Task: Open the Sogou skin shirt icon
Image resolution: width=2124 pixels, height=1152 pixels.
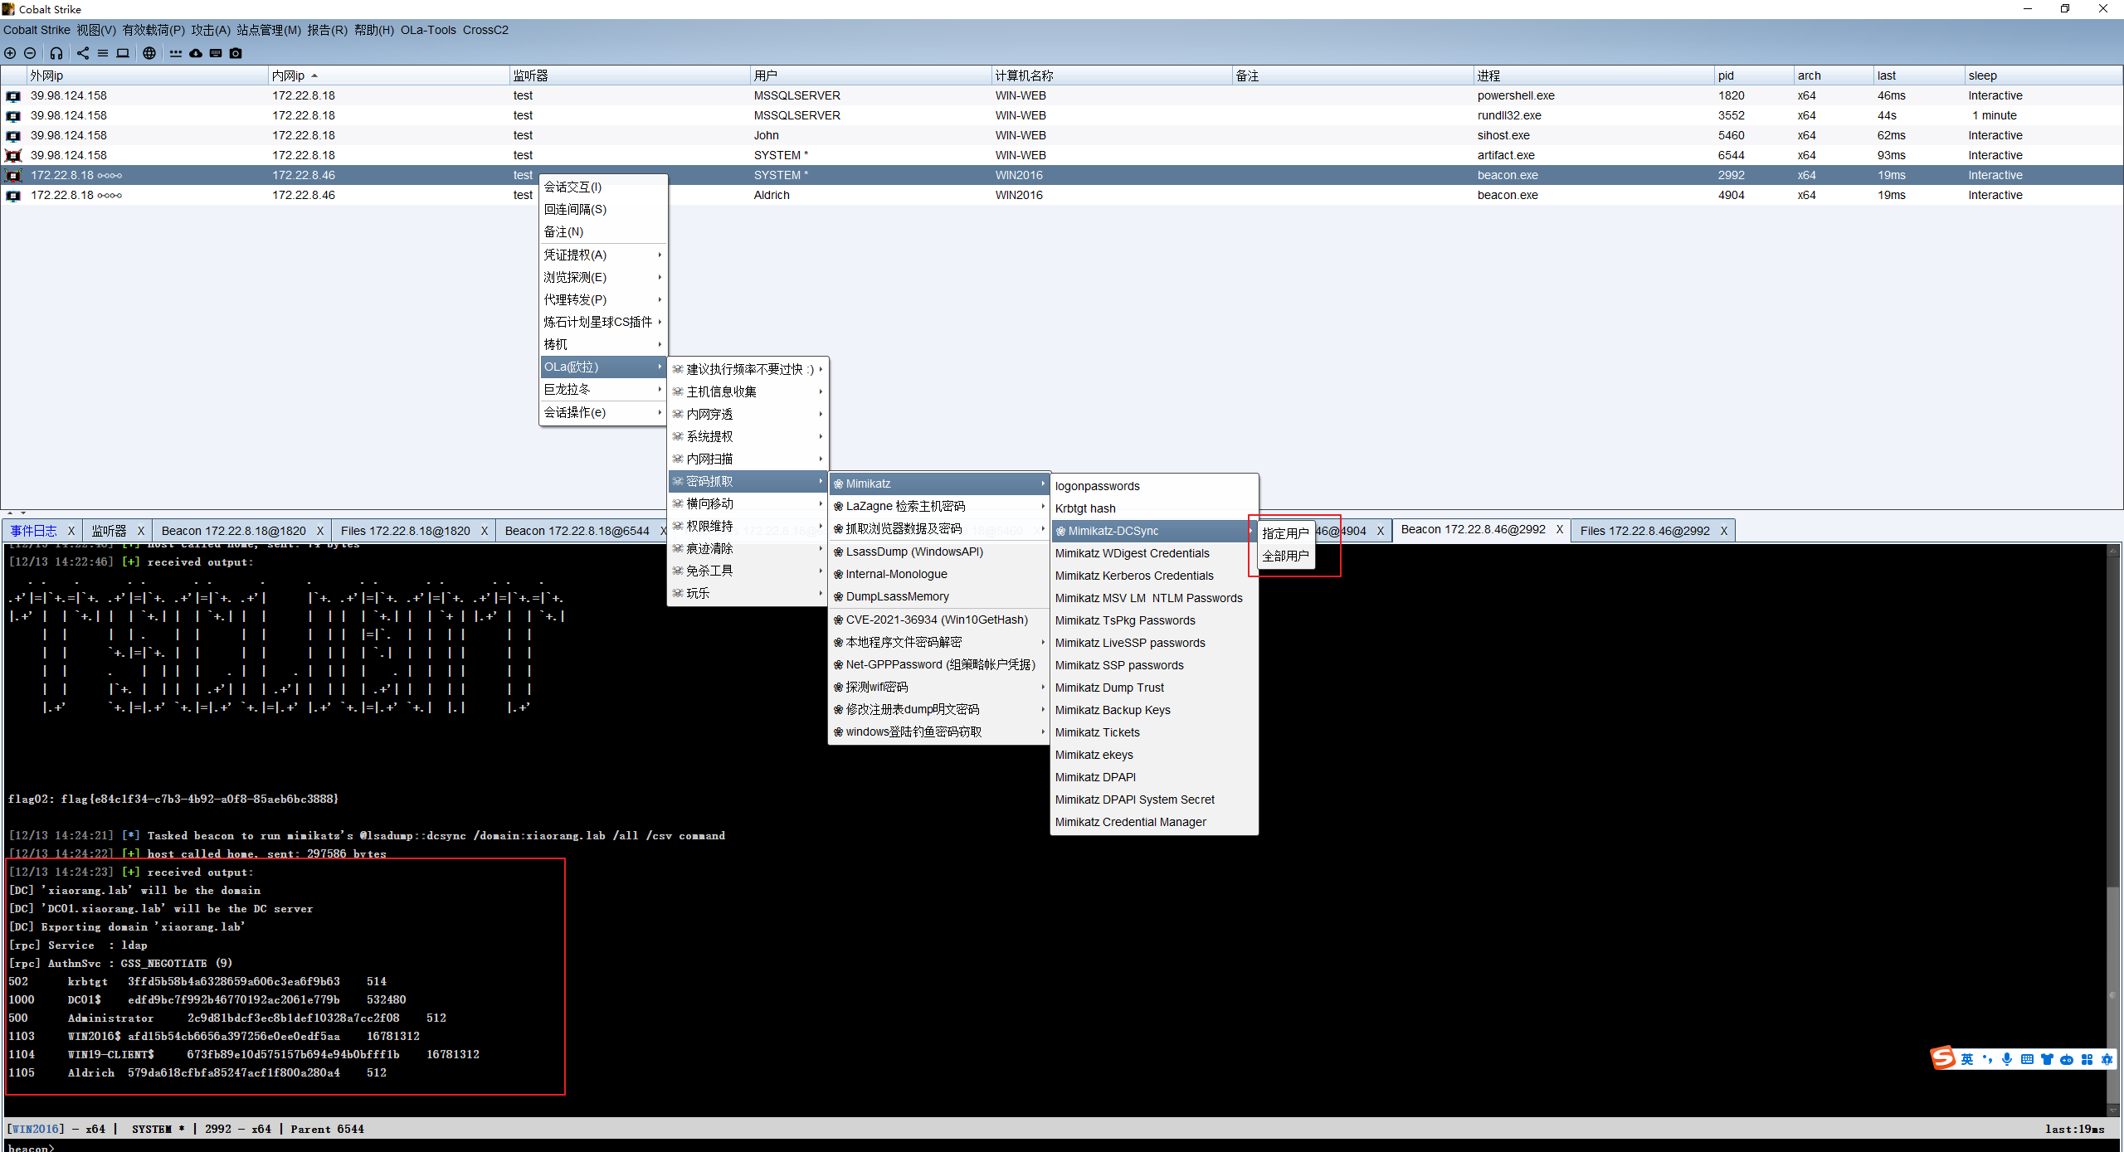Action: (x=2047, y=1059)
